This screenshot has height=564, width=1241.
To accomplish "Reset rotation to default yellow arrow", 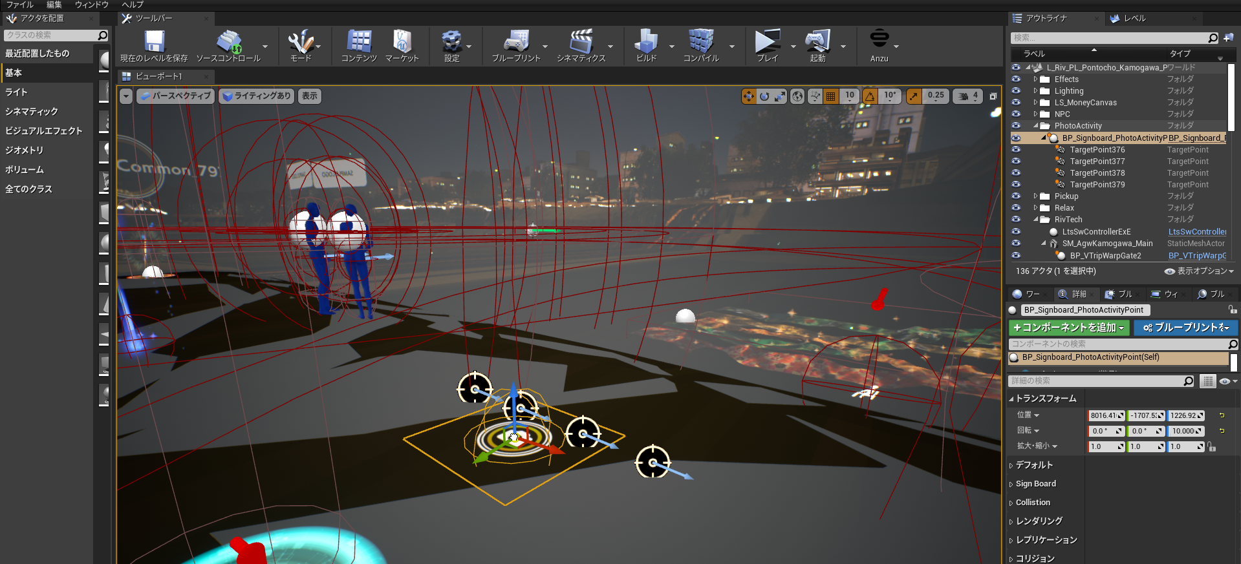I will pyautogui.click(x=1222, y=431).
